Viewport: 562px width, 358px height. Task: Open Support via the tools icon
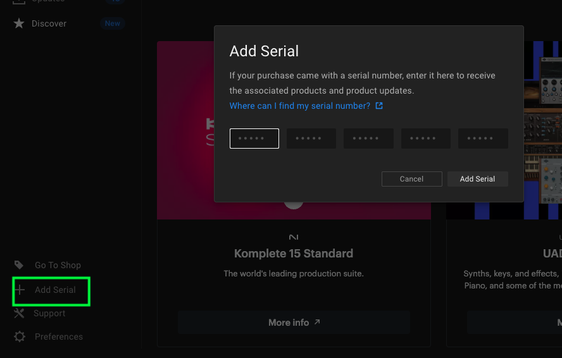click(x=19, y=313)
